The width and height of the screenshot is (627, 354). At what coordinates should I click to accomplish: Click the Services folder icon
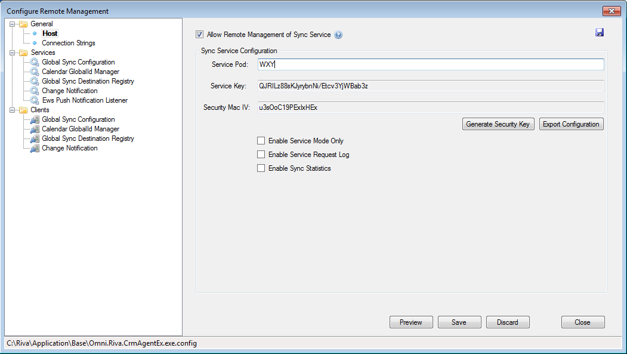click(24, 53)
